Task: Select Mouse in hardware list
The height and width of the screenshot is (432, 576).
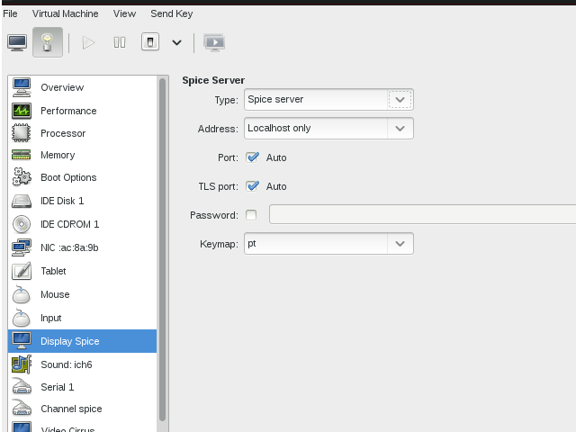Action: coord(82,294)
